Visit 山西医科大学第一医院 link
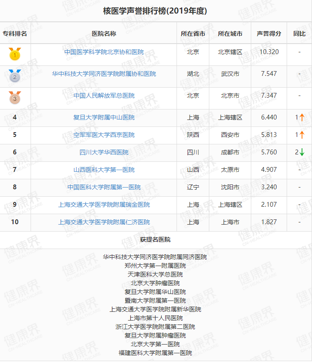Image resolution: width=312 pixels, height=362 pixels. [104, 170]
